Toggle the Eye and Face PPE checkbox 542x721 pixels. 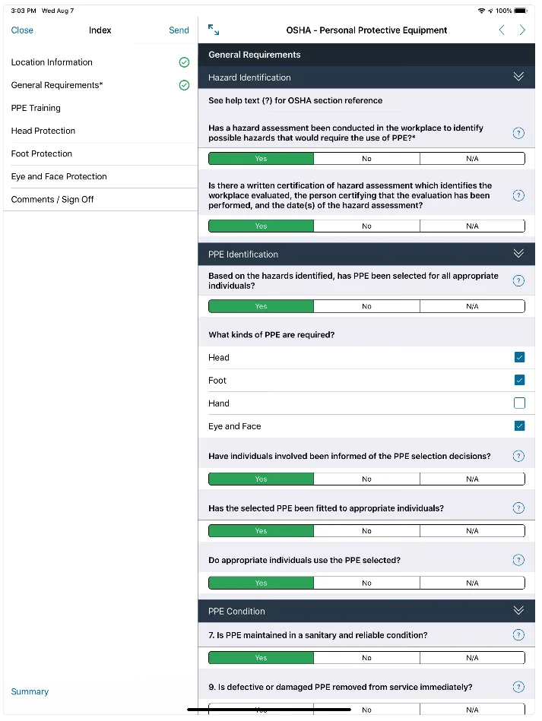pos(519,425)
